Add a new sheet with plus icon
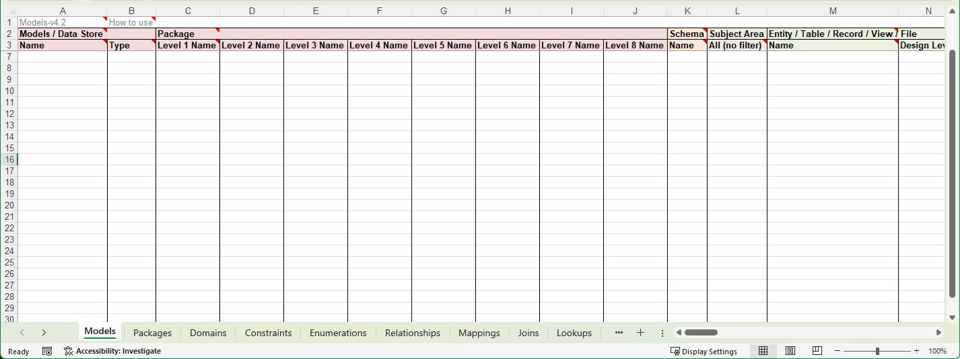Screen dimensions: 960x359 (640, 333)
